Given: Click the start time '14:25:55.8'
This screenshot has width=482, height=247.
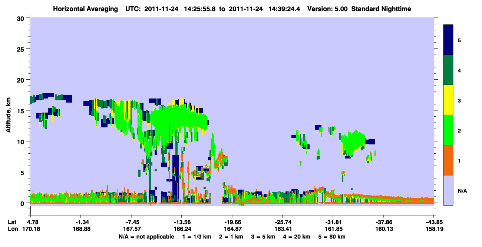Looking at the screenshot, I should (201, 9).
